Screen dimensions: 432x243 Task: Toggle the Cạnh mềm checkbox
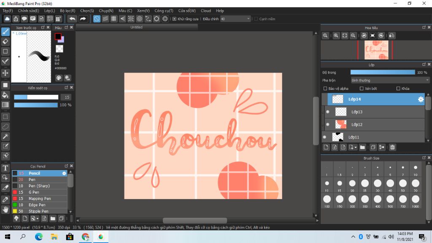(x=256, y=19)
